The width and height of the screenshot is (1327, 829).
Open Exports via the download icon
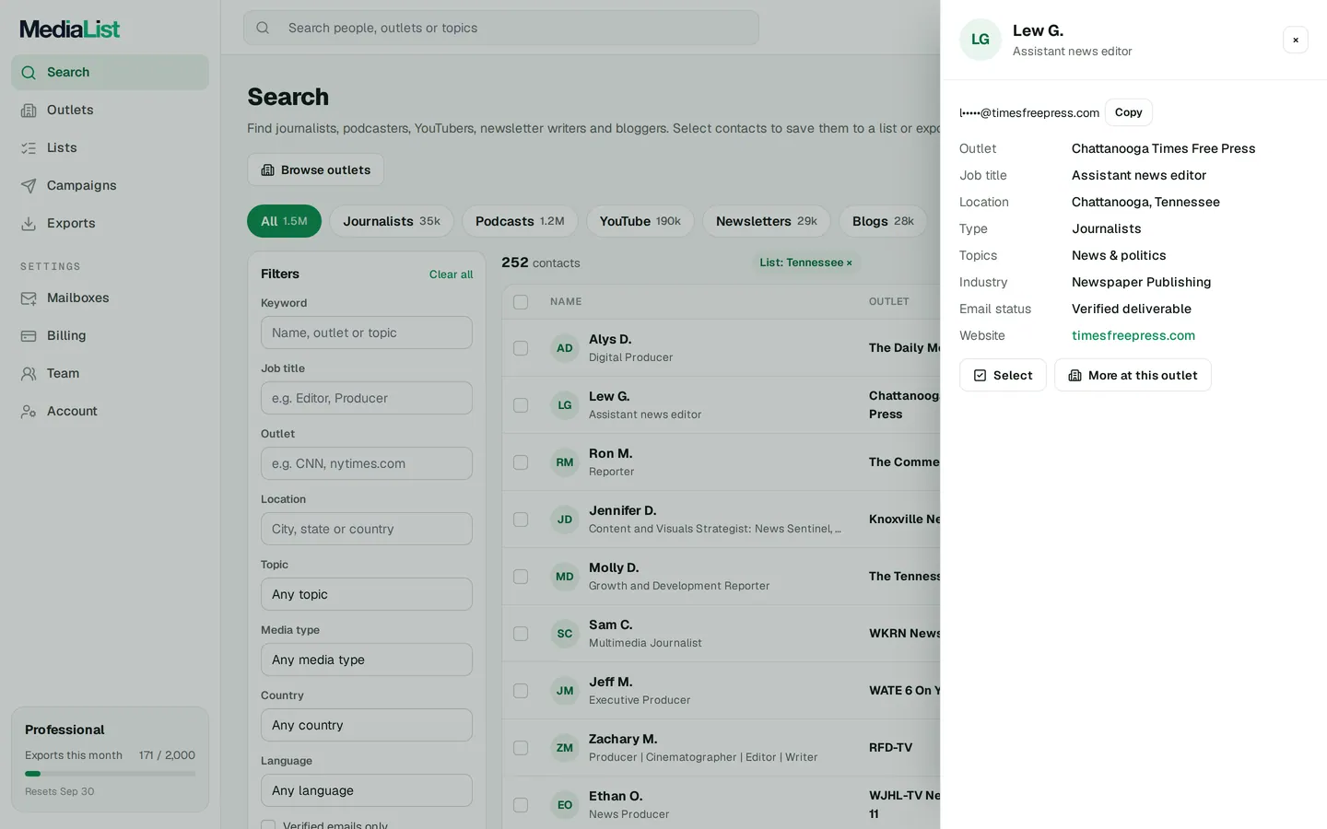[29, 224]
